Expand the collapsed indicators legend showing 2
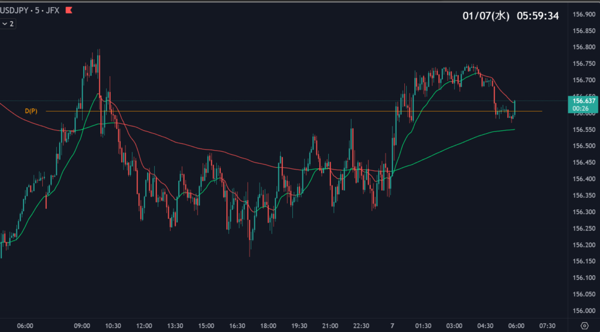The width and height of the screenshot is (600, 332). [8, 23]
